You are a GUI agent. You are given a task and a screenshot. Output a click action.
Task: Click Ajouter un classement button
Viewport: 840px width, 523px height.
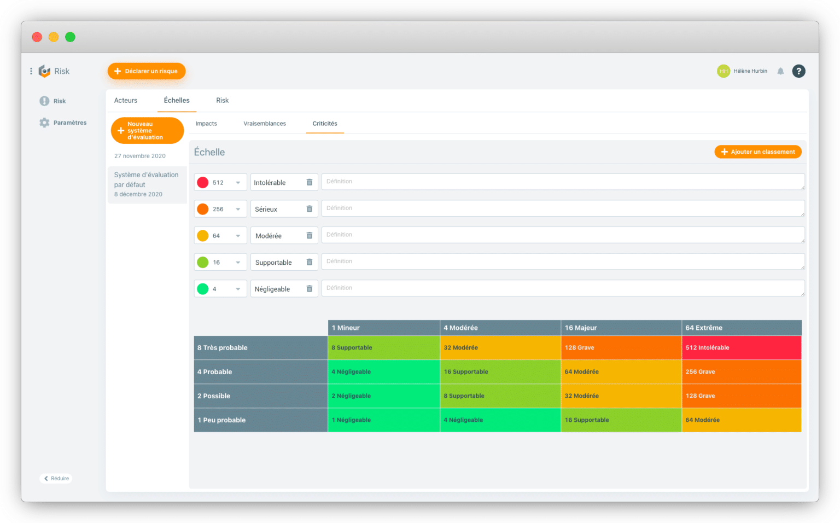click(757, 152)
